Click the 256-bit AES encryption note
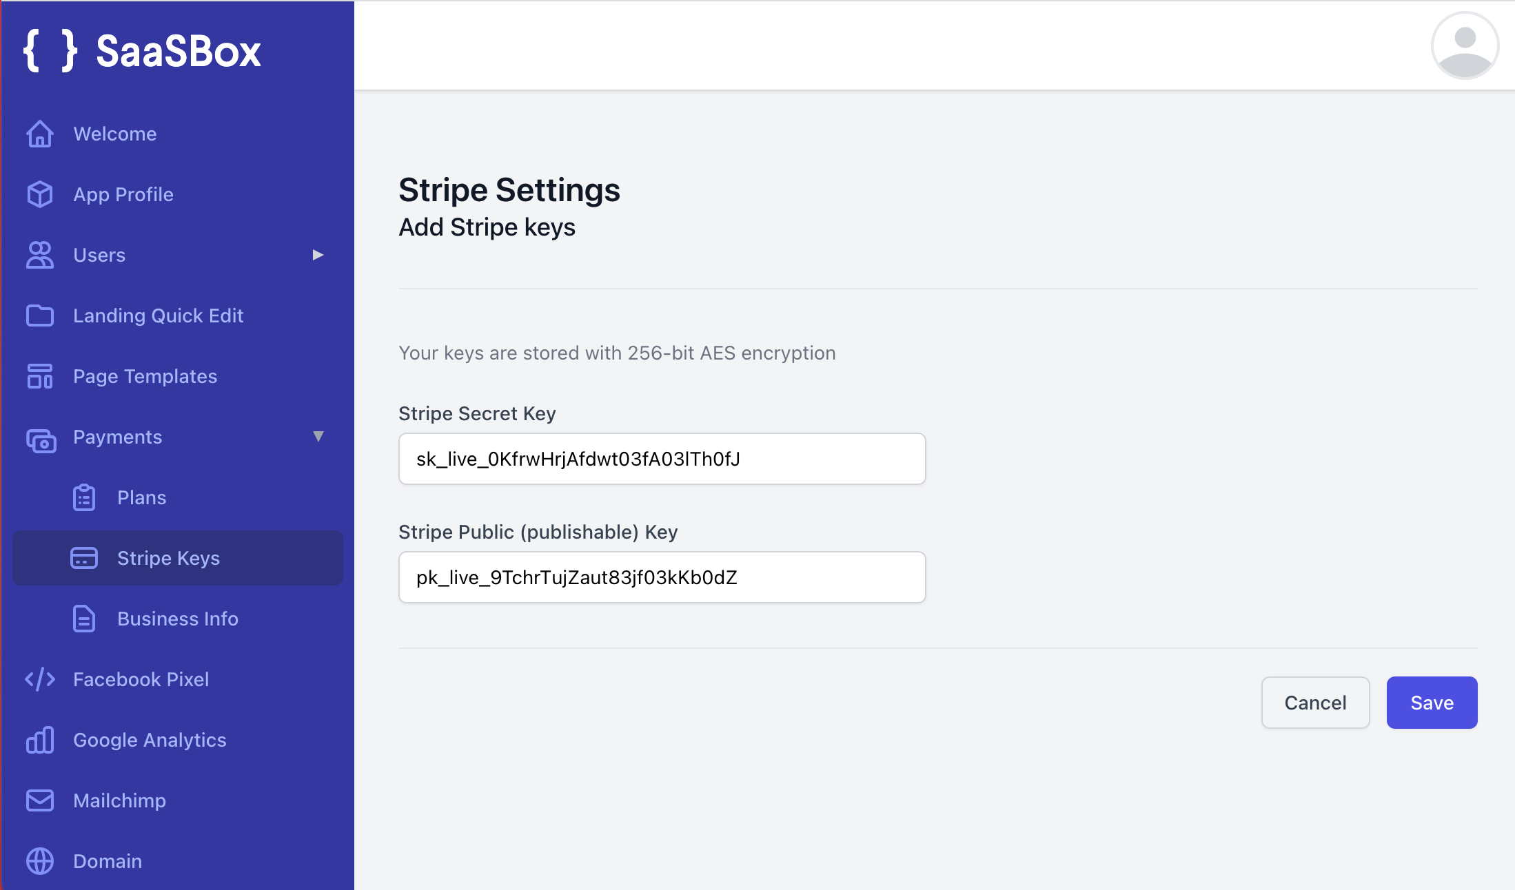This screenshot has width=1515, height=890. (x=617, y=353)
